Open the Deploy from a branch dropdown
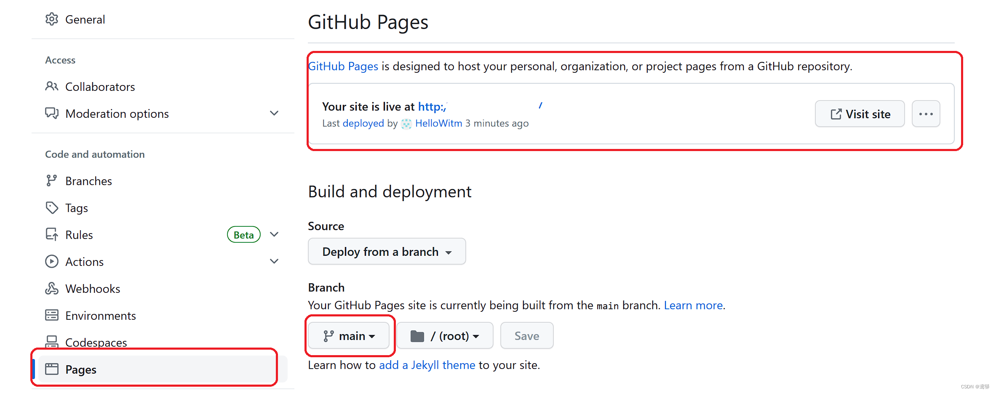This screenshot has height=393, width=996. 387,251
